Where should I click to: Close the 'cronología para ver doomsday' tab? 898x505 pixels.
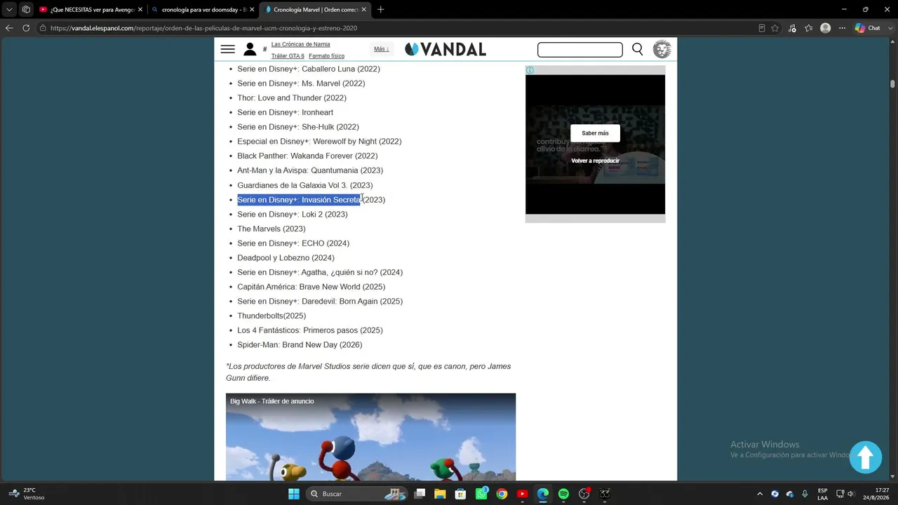252,10
